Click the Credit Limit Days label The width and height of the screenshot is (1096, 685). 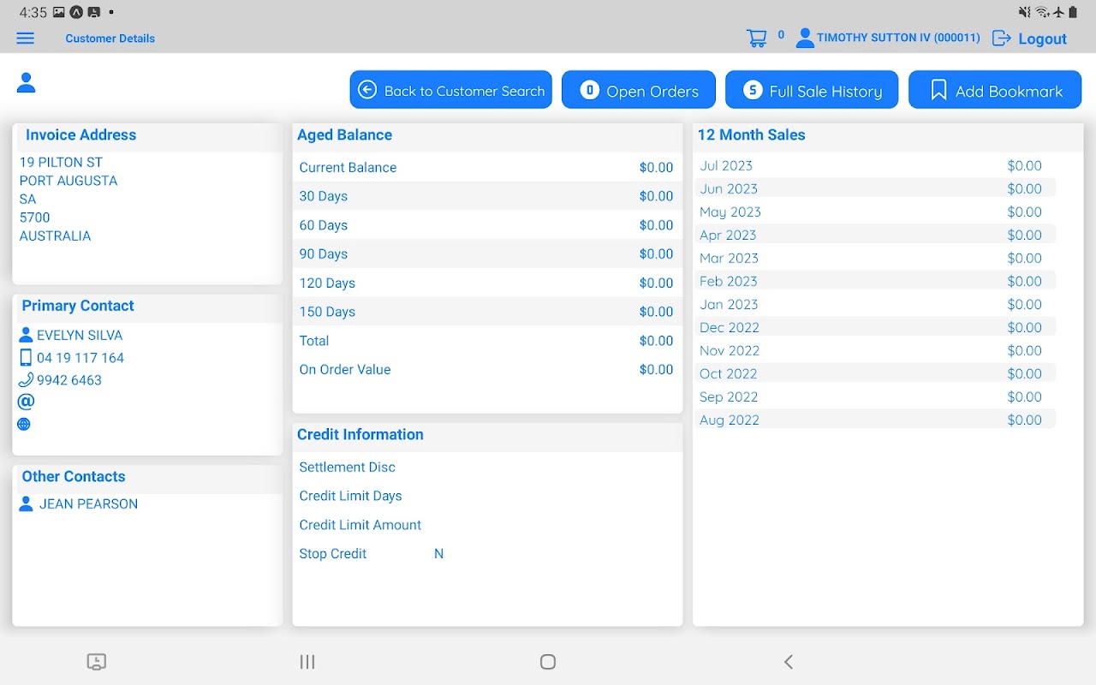click(350, 496)
